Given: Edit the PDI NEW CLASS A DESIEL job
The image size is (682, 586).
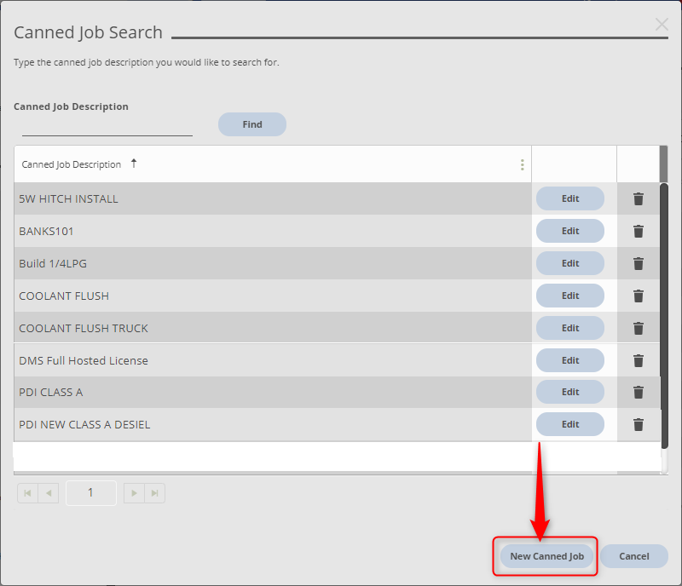Looking at the screenshot, I should pyautogui.click(x=569, y=423).
